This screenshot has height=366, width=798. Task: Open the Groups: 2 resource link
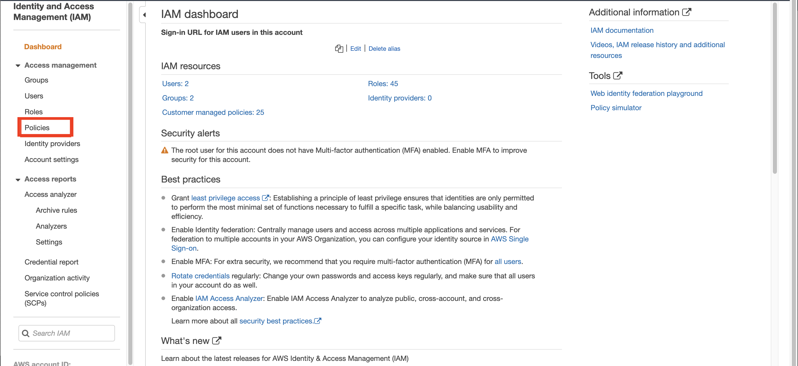tap(178, 98)
